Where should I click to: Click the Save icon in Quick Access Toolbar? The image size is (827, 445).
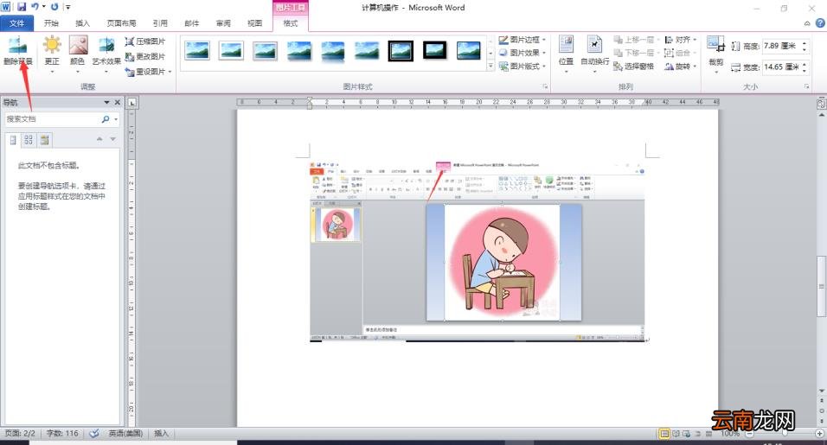click(x=22, y=7)
